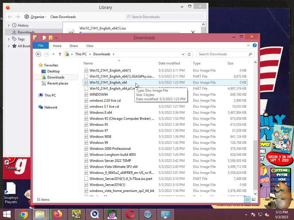
Task: Customize Quick Access Toolbar dropdown
Action: [56, 38]
